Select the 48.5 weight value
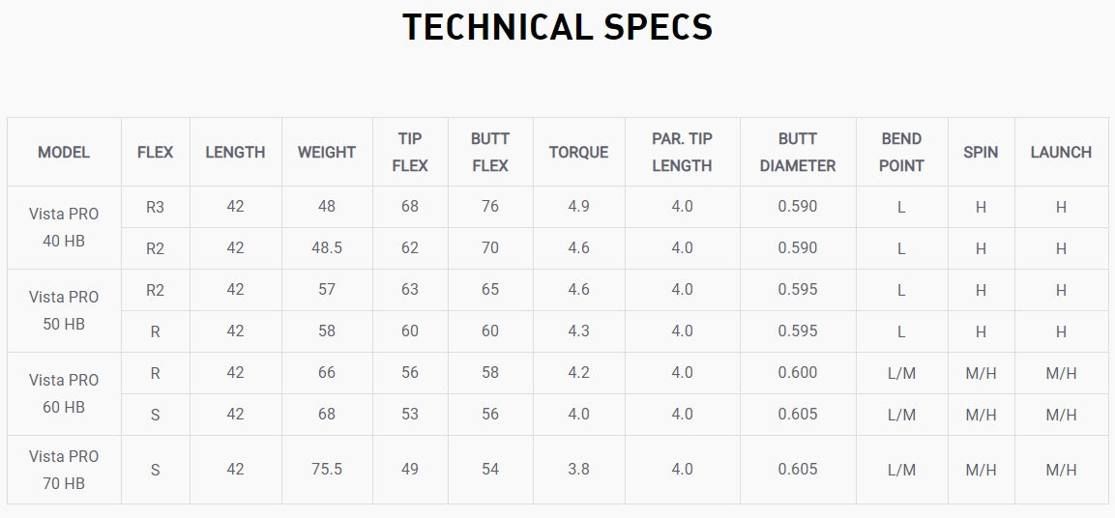 (x=327, y=248)
